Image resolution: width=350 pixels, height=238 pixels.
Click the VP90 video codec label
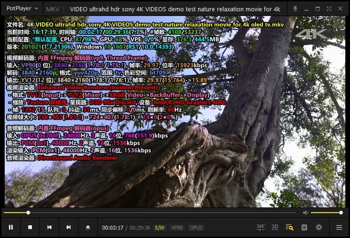click(x=177, y=228)
